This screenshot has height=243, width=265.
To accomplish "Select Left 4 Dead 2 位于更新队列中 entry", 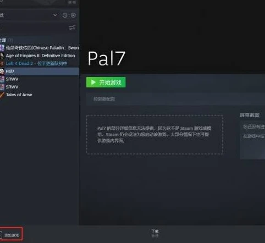I will tap(40, 63).
